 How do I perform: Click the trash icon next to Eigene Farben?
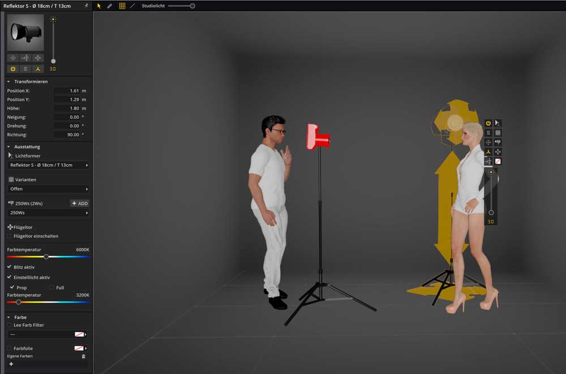tap(84, 356)
